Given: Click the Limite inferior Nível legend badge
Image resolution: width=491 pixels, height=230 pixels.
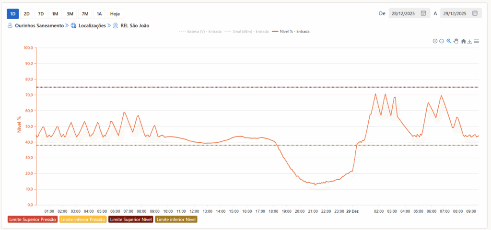Looking at the screenshot, I should [x=176, y=219].
